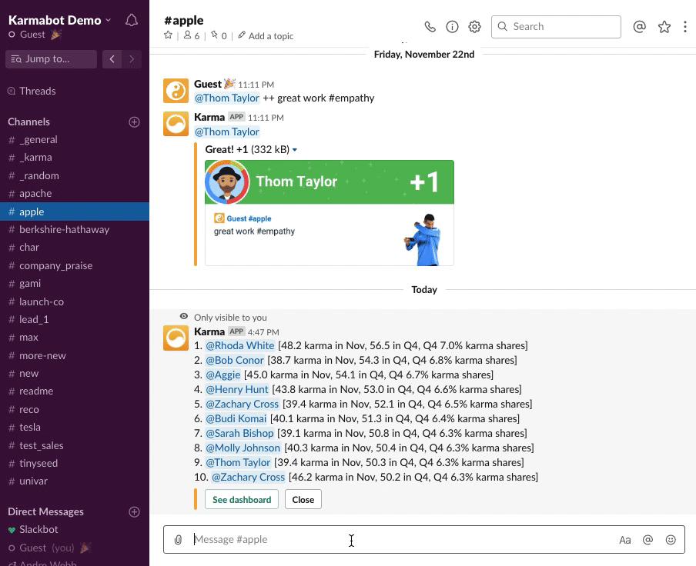Open Guest's yin-yang avatar
The height and width of the screenshot is (566, 696).
(176, 91)
